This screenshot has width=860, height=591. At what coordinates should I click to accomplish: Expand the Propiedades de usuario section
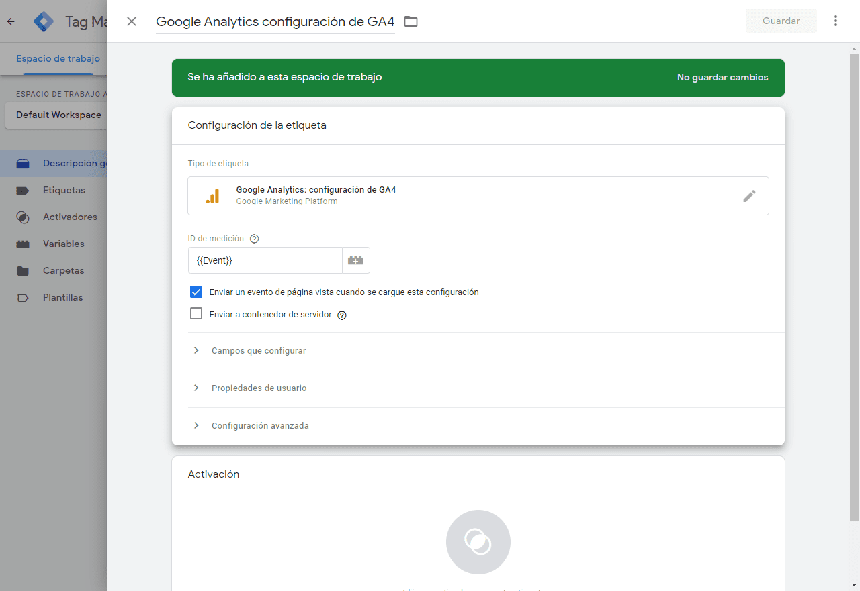(x=259, y=388)
